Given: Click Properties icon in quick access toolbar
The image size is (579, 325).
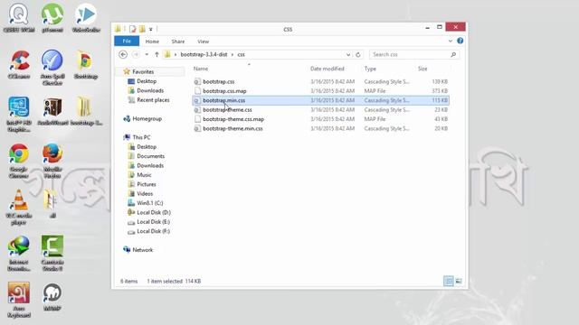Looking at the screenshot, I should pyautogui.click(x=133, y=29).
